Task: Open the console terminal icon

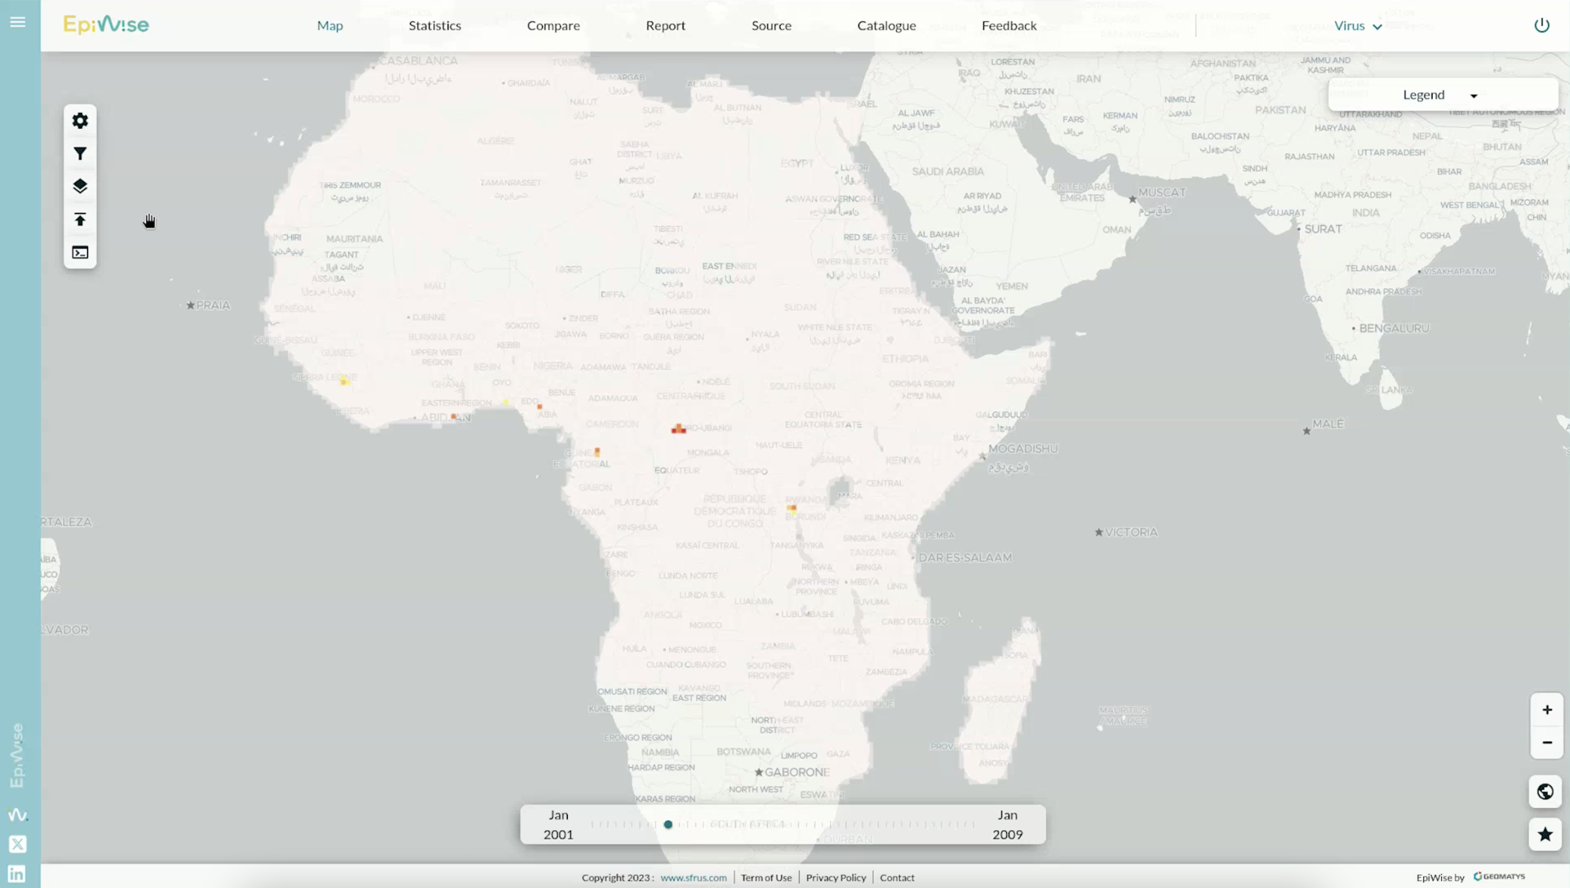Action: (x=80, y=253)
